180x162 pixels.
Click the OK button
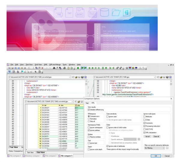click(x=155, y=156)
